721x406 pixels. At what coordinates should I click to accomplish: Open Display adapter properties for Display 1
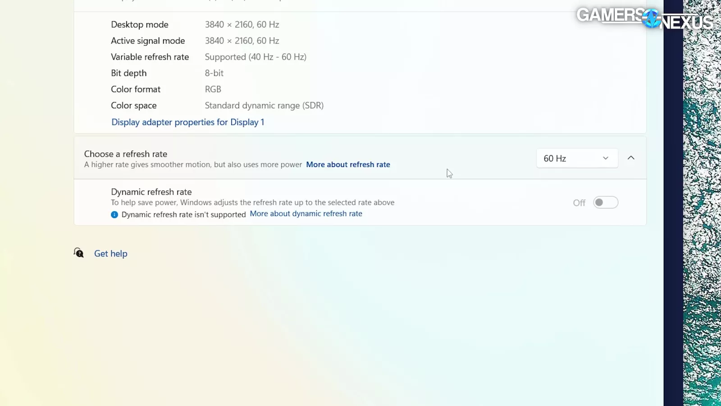click(x=187, y=122)
